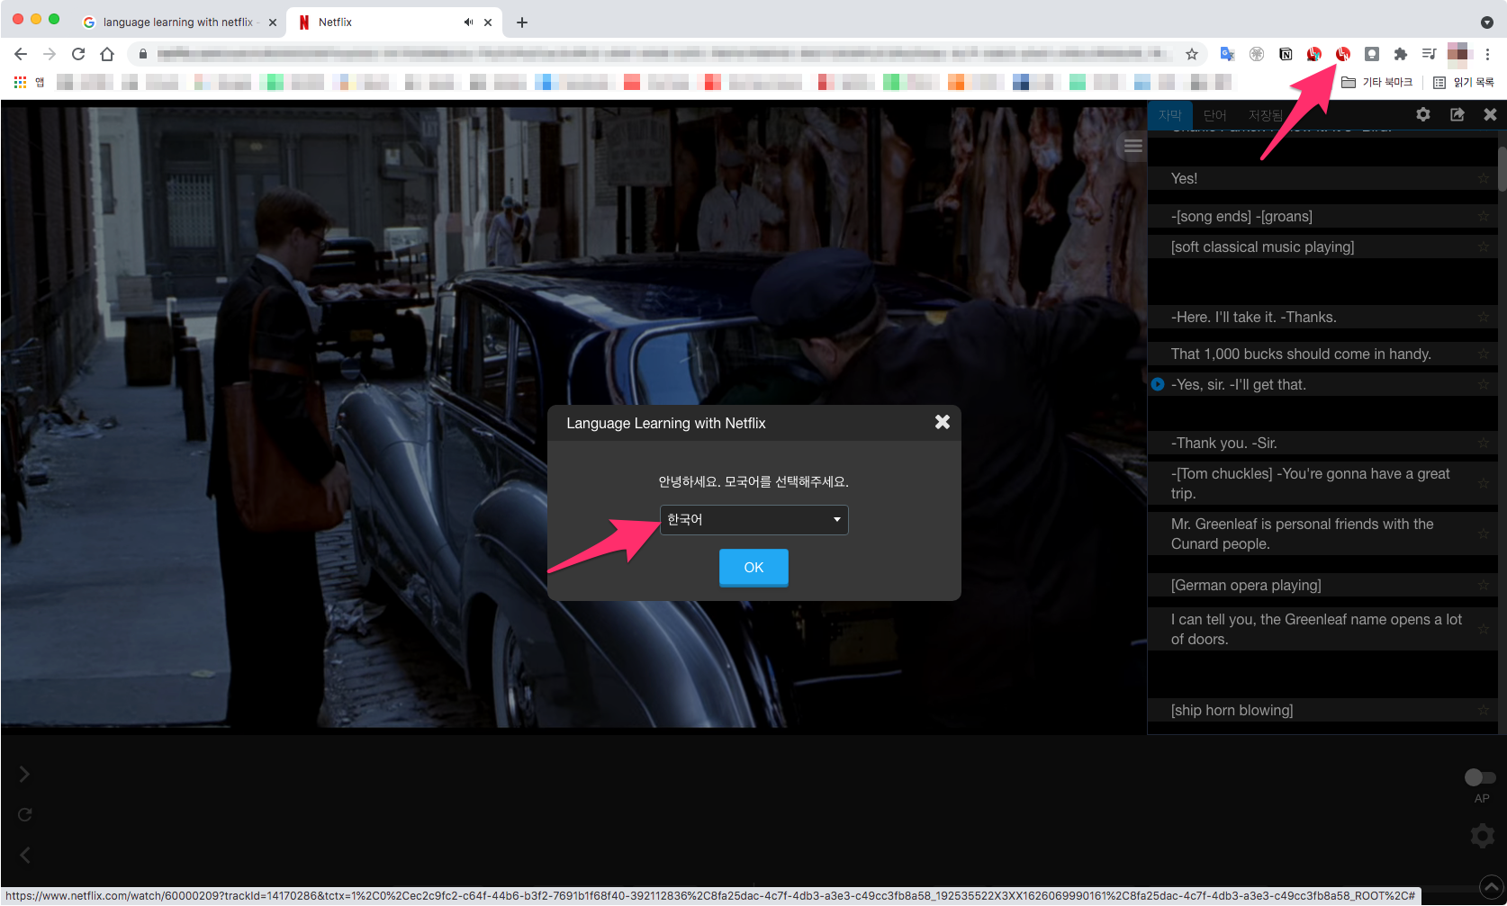
Task: Open the Language Learning with Netflix extension icon
Action: pyautogui.click(x=1343, y=54)
